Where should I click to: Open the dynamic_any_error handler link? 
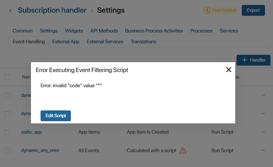(40, 151)
